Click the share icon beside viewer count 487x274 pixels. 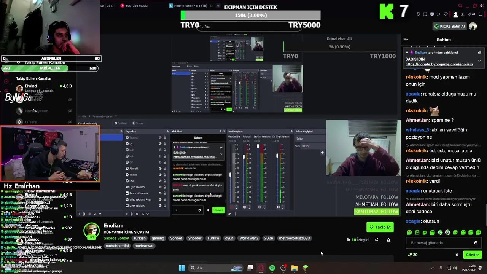click(x=376, y=240)
